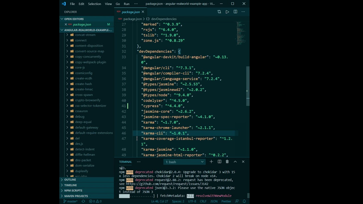Show more panel tabs next to Terminal

(x=139, y=162)
